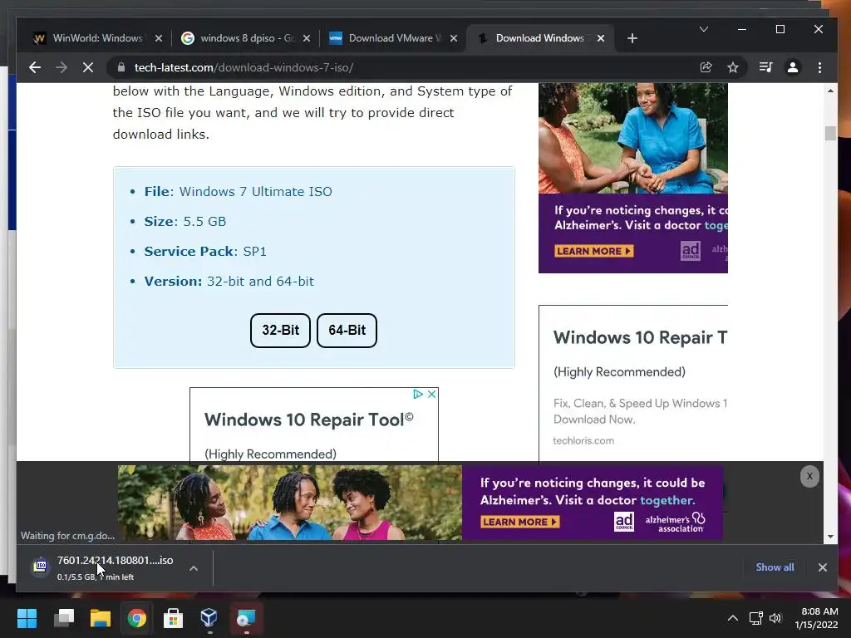Viewport: 851px width, 638px height.
Task: Click the page scrollbar thumb
Action: 830,133
